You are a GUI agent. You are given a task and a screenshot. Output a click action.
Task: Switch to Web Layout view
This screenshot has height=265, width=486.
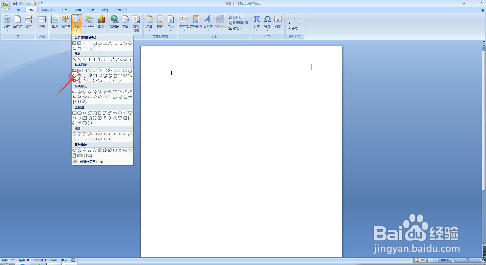point(427,260)
